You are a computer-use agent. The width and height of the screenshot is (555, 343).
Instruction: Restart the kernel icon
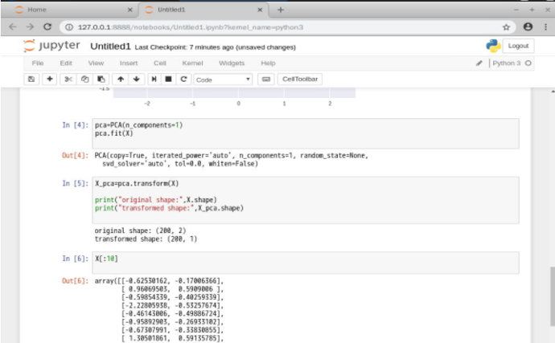183,80
